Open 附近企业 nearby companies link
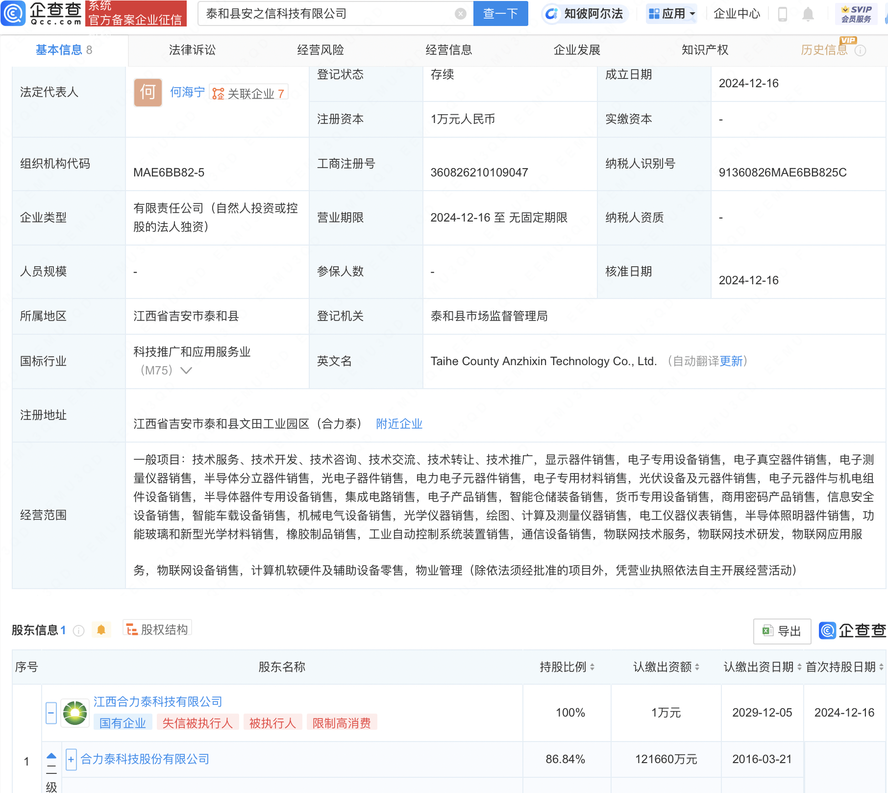Viewport: 888px width, 793px height. coord(399,424)
